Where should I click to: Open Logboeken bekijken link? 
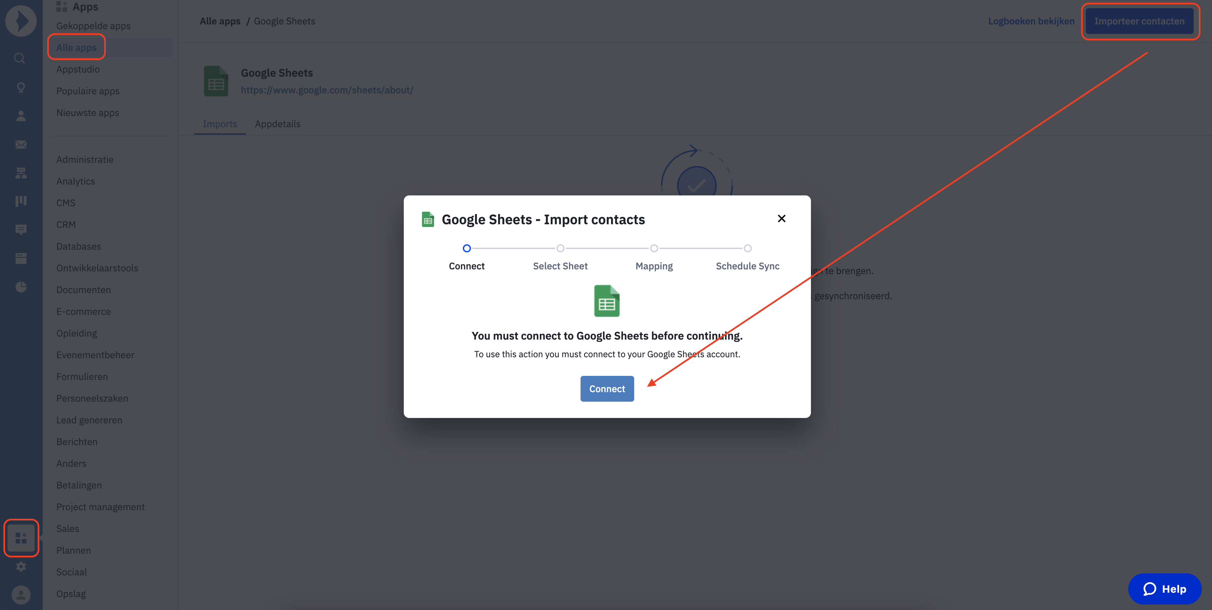(1031, 21)
